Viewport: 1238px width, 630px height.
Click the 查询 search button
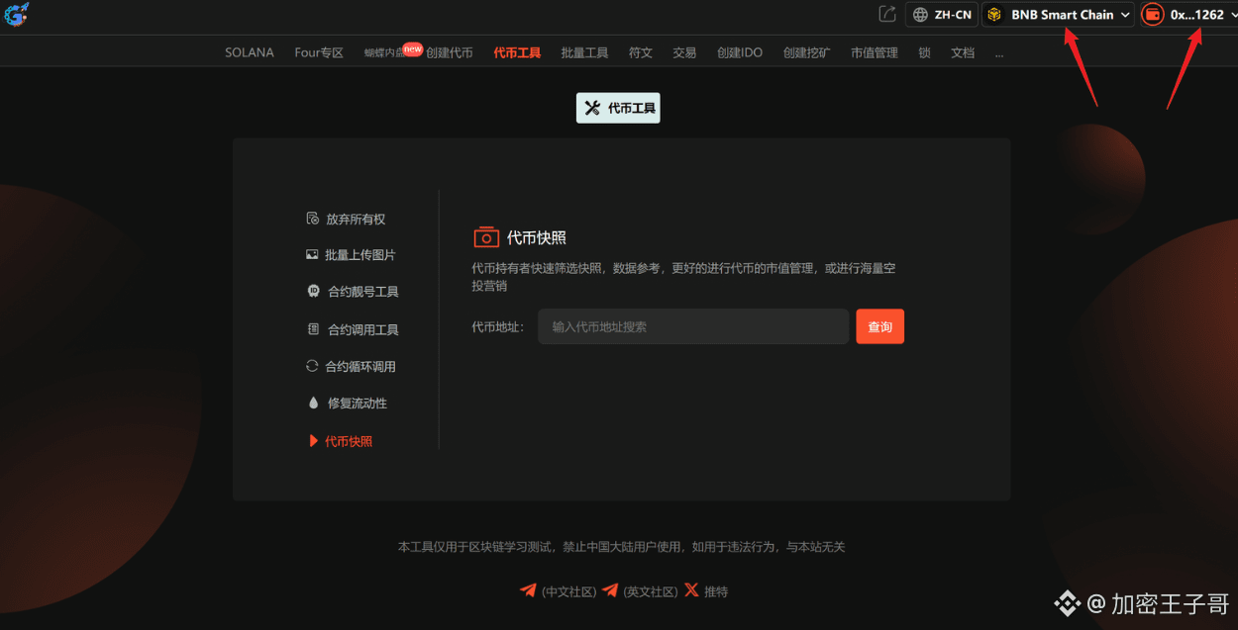point(879,326)
